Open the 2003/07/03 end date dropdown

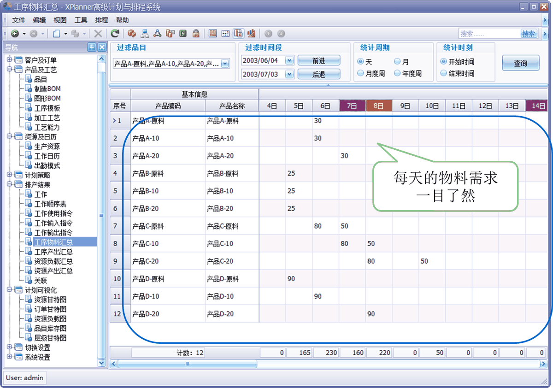289,74
